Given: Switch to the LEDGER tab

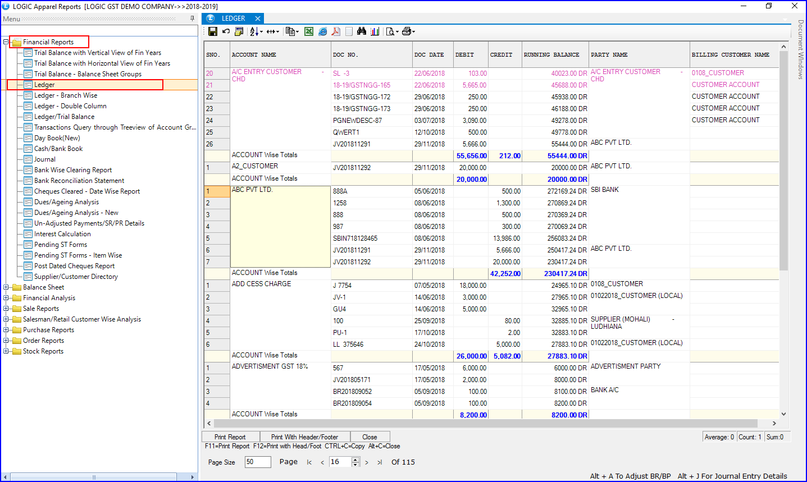Looking at the screenshot, I should coord(233,19).
